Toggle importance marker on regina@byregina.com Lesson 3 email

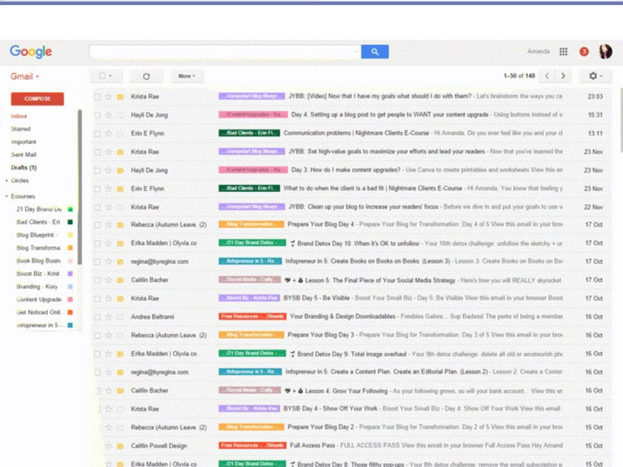click(x=120, y=262)
